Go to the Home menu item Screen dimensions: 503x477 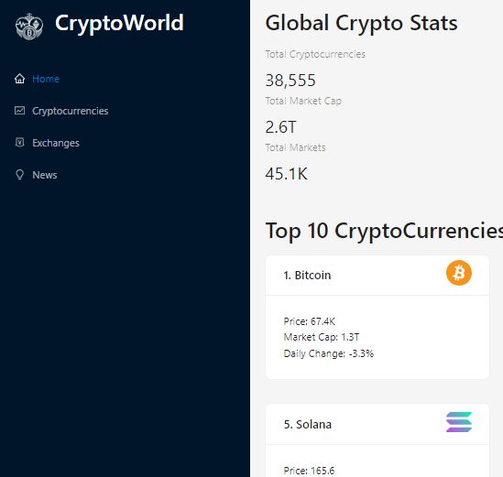[46, 79]
